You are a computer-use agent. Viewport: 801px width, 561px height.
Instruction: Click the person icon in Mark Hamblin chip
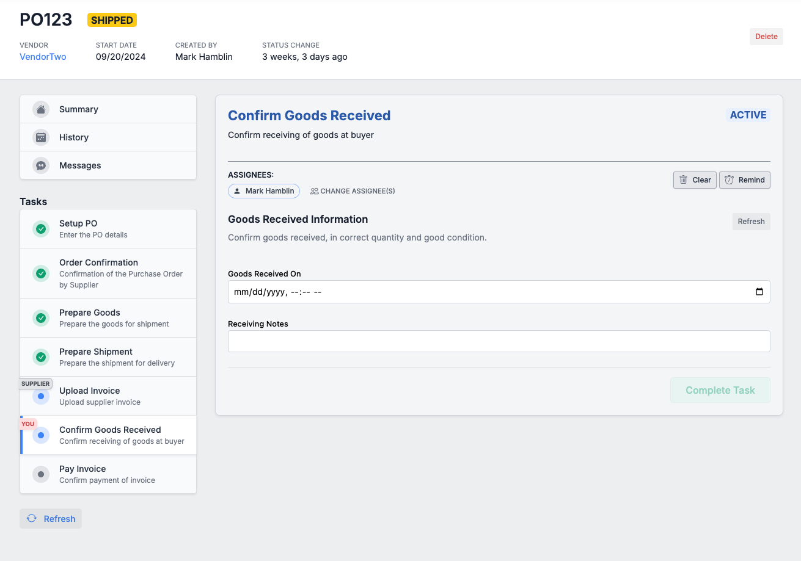[x=237, y=191]
